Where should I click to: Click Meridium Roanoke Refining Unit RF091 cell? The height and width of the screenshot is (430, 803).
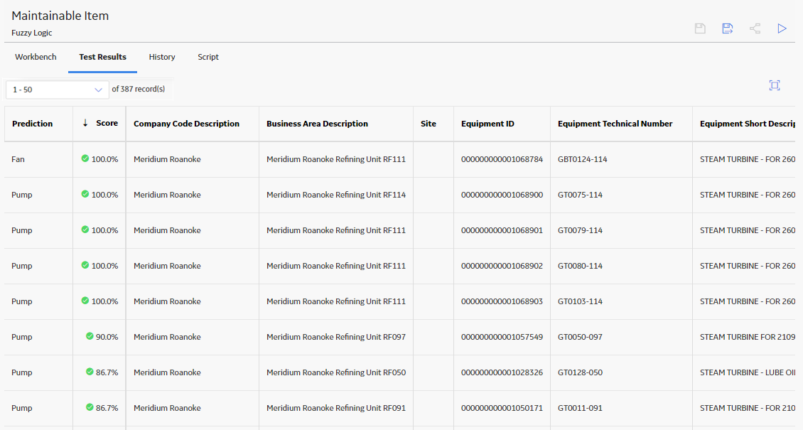point(336,408)
